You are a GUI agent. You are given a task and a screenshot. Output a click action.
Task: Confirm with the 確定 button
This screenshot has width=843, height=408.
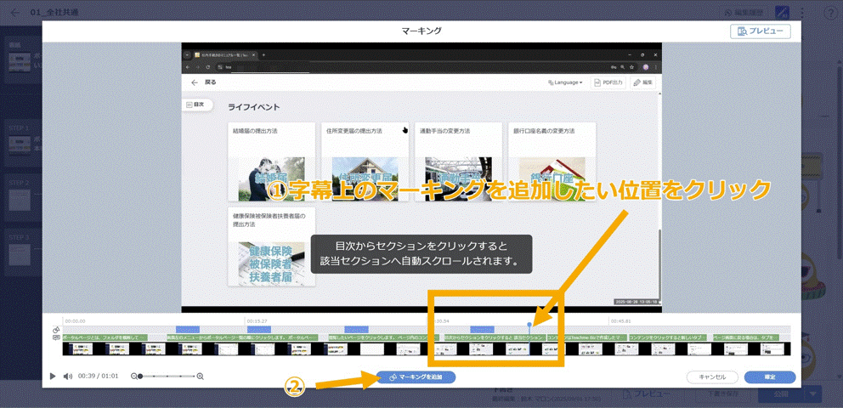(769, 377)
